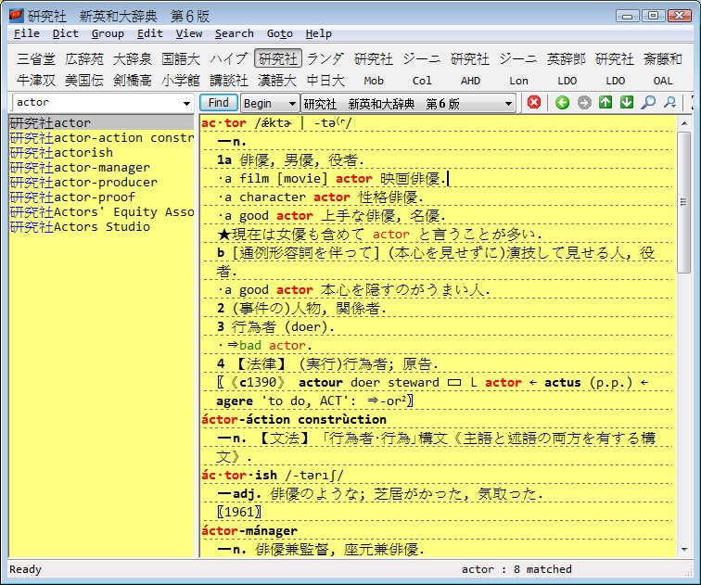Viewport: 701px width, 585px height.
Task: Open the Edit menu
Action: click(150, 33)
